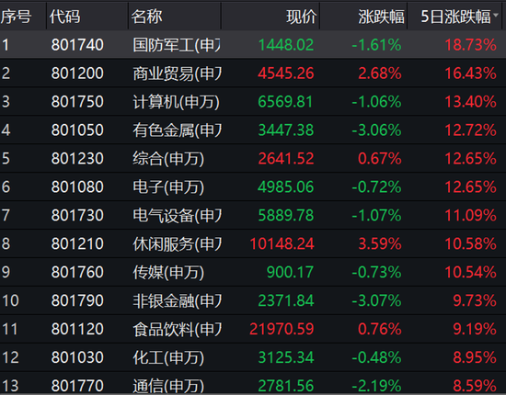Image resolution: width=506 pixels, height=395 pixels.
Task: Select price 2371.84 cell
Action: pos(286,300)
